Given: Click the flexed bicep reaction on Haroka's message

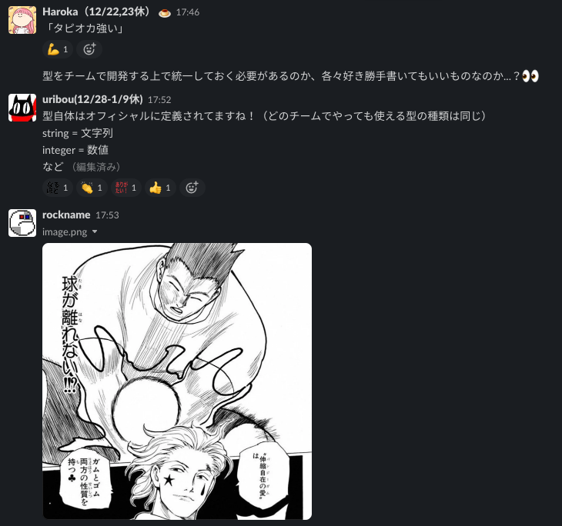Looking at the screenshot, I should tap(58, 49).
